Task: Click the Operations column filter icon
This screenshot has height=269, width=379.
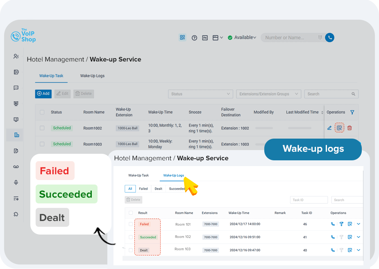Action: pyautogui.click(x=352, y=112)
